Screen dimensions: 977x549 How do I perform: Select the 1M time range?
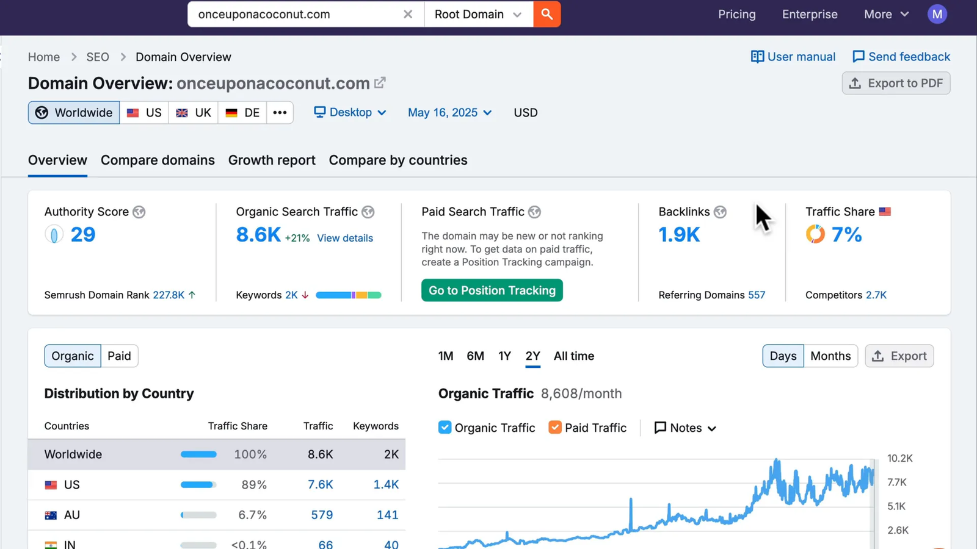(446, 356)
